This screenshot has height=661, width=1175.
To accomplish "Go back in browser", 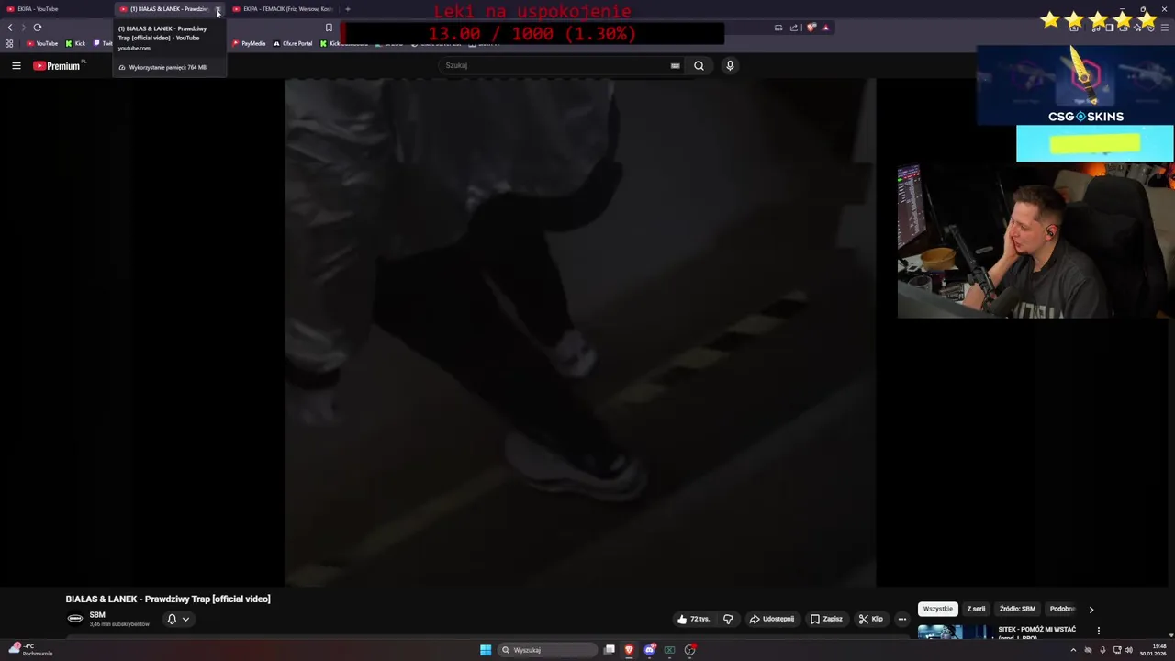I will [x=10, y=28].
